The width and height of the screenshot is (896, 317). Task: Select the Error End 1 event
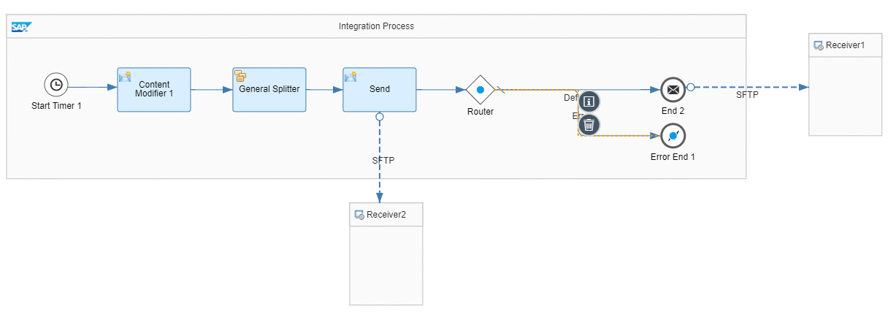click(x=673, y=136)
